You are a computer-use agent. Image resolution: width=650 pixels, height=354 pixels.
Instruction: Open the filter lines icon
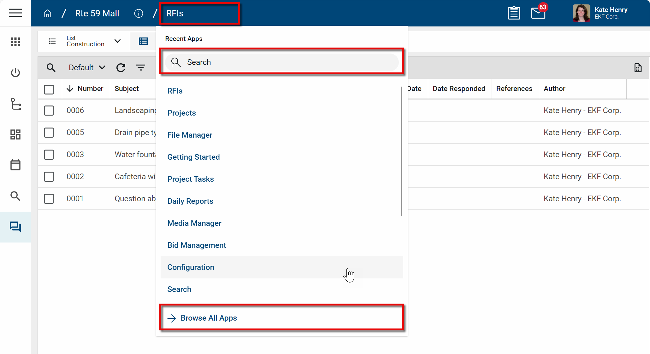click(x=141, y=68)
